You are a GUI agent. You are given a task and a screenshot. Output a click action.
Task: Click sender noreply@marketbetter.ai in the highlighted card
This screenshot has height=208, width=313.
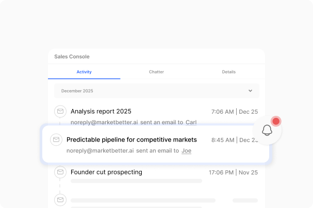click(x=100, y=151)
